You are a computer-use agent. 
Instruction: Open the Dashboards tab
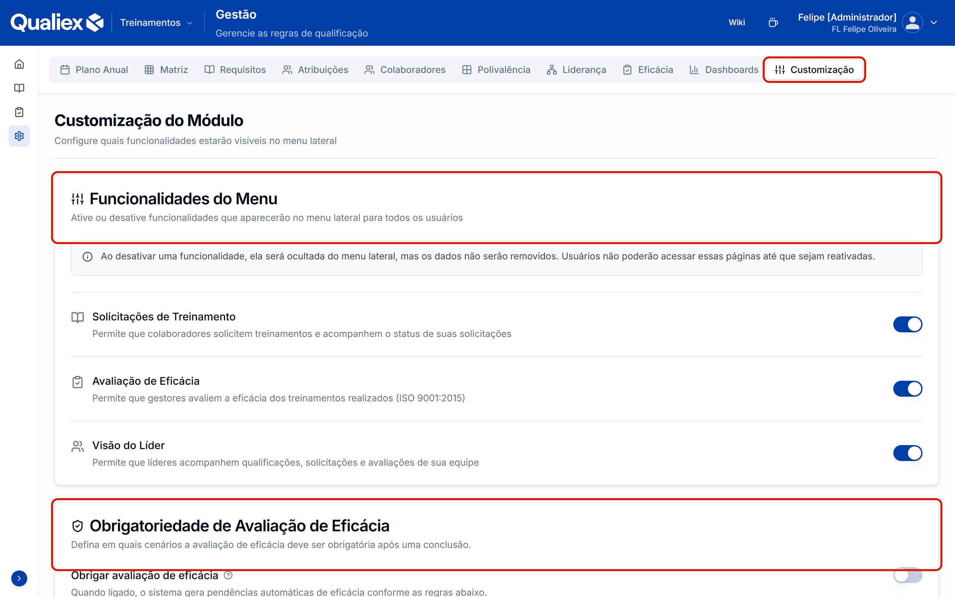(724, 70)
